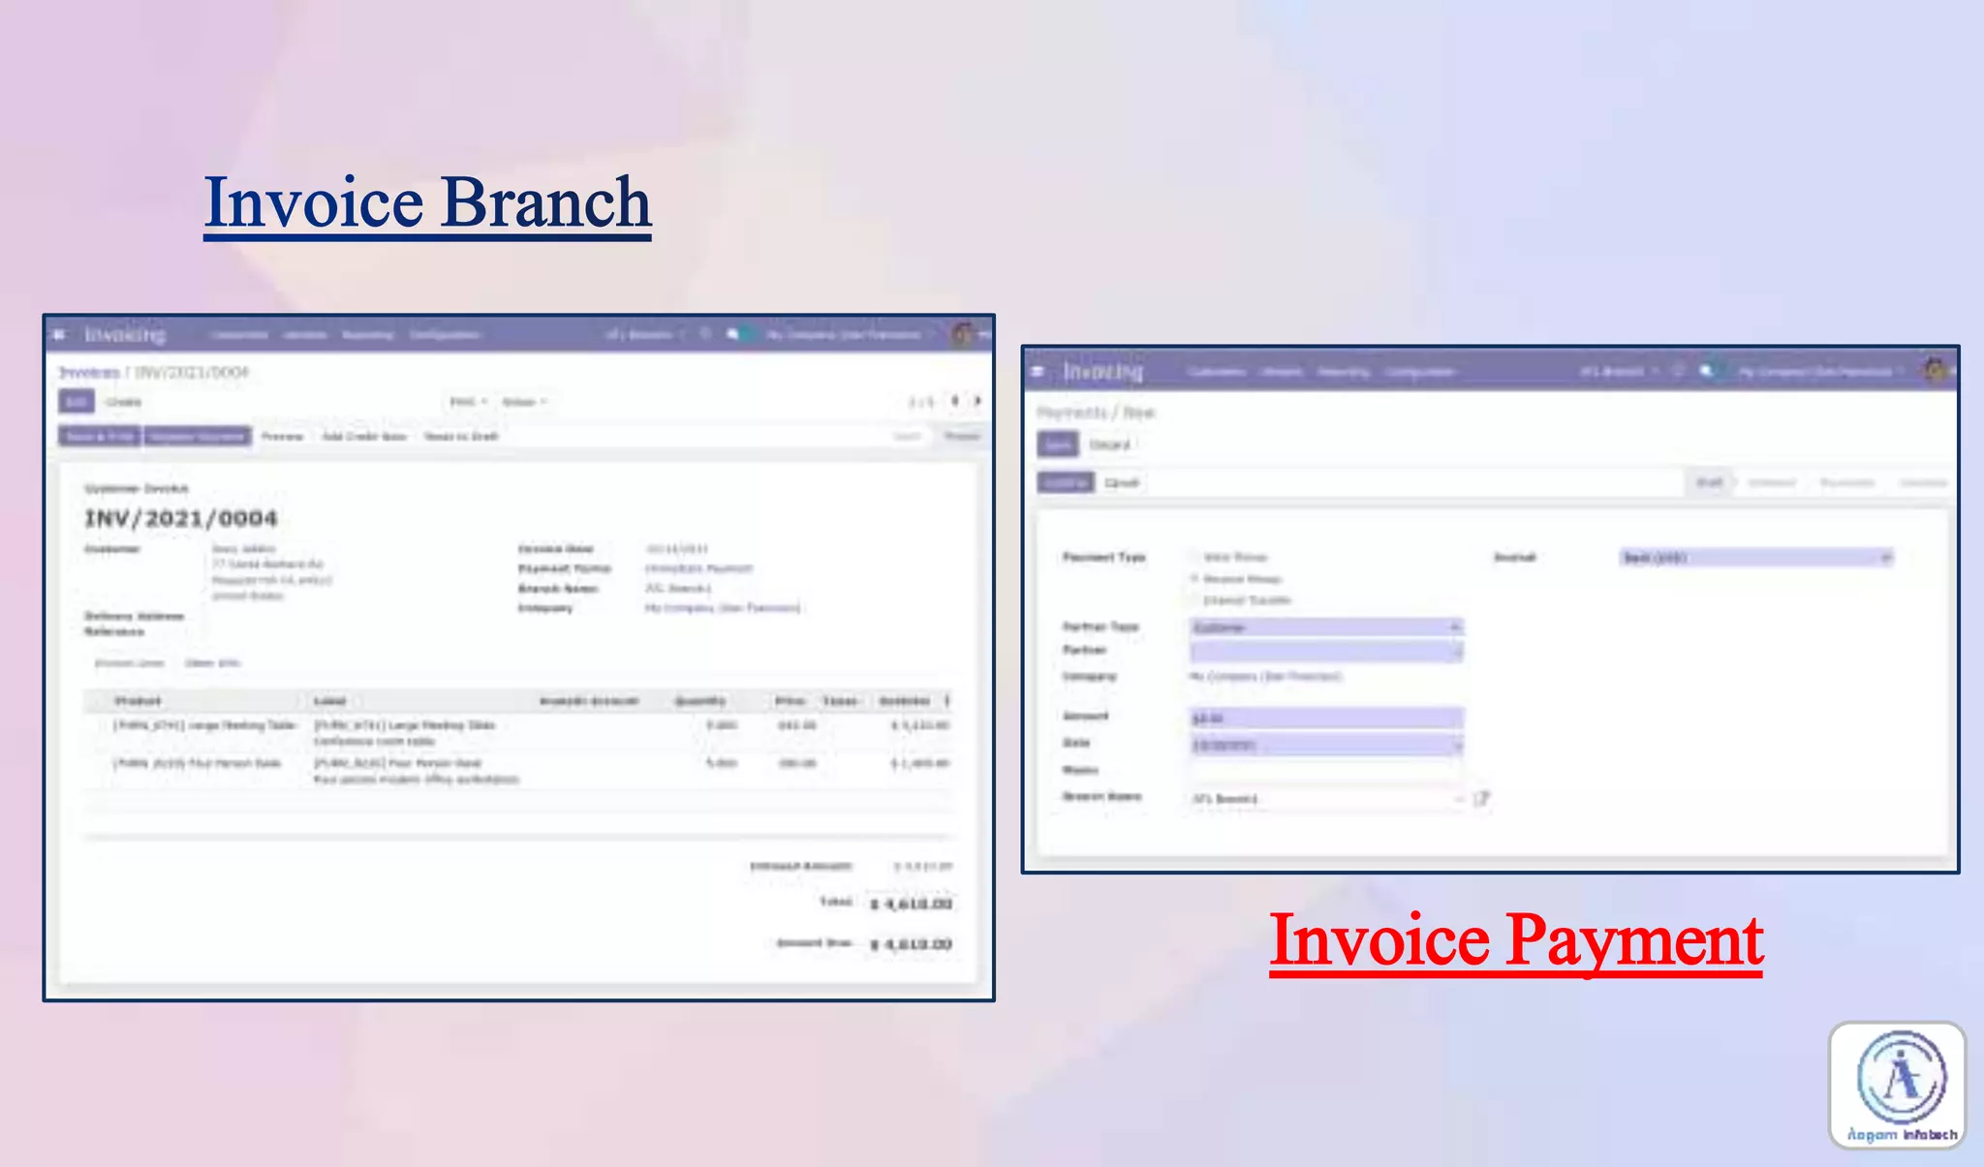
Task: Click Add Credit Note on the invoice
Action: click(x=363, y=437)
